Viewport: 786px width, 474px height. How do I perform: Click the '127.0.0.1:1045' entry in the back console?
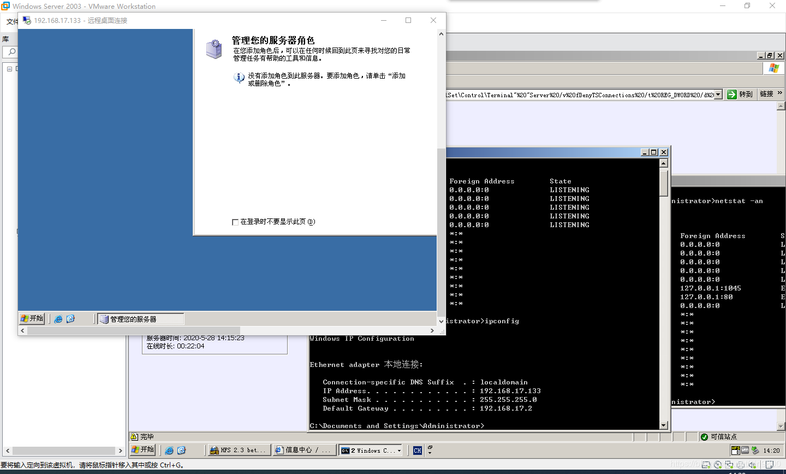point(711,288)
